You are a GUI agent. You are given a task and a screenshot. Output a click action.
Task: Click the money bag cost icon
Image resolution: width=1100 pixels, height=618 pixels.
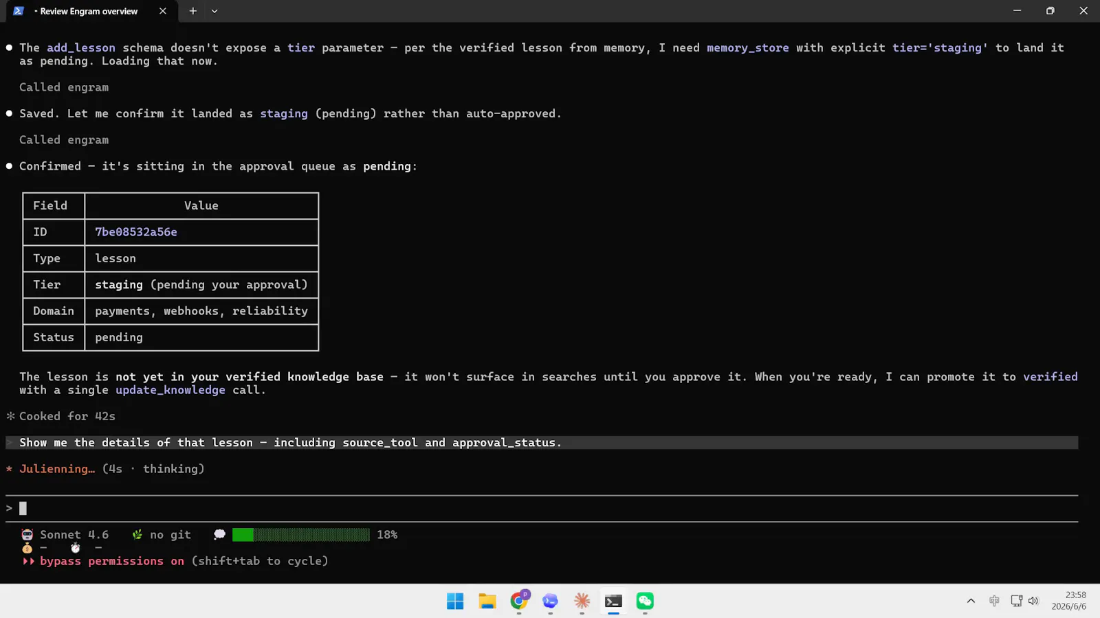[27, 548]
